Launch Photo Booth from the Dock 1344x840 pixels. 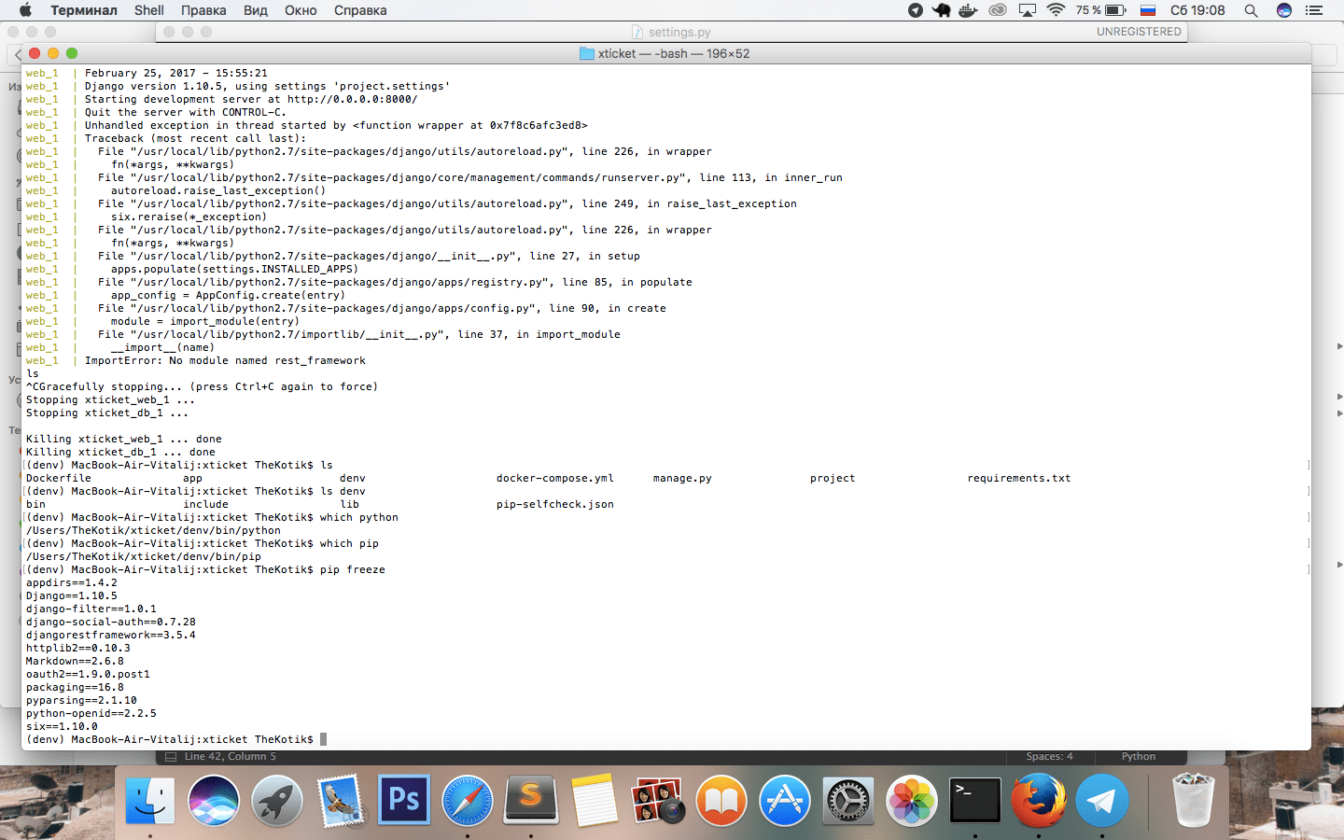(x=658, y=801)
